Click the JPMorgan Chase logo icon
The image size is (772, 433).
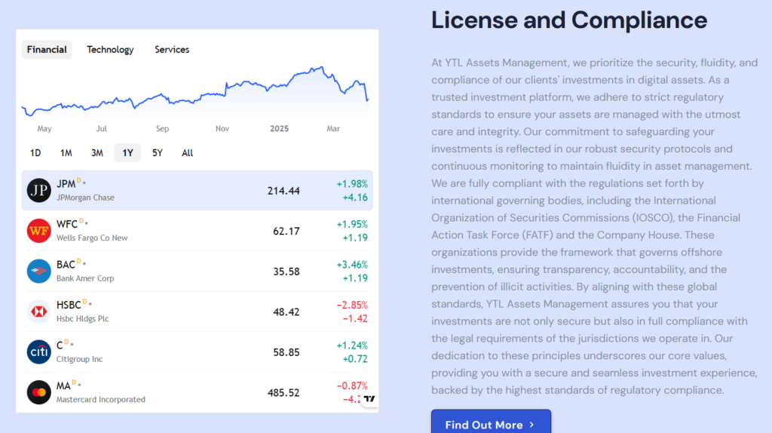tap(39, 191)
